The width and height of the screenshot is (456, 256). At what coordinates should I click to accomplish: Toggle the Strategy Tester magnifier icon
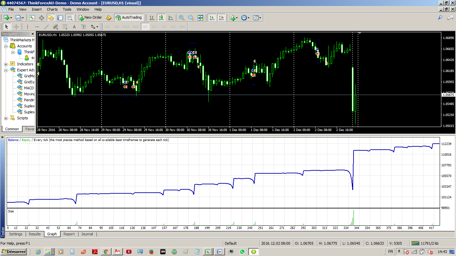(x=70, y=18)
